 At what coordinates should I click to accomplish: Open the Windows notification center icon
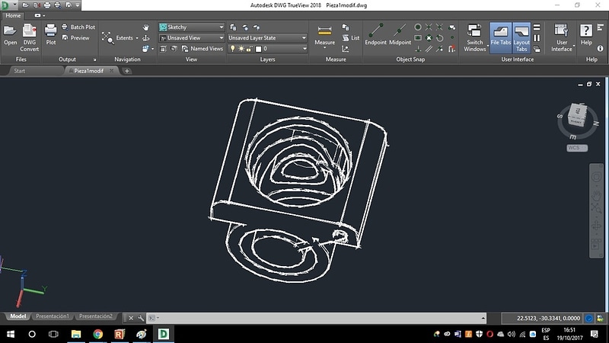[x=595, y=334]
